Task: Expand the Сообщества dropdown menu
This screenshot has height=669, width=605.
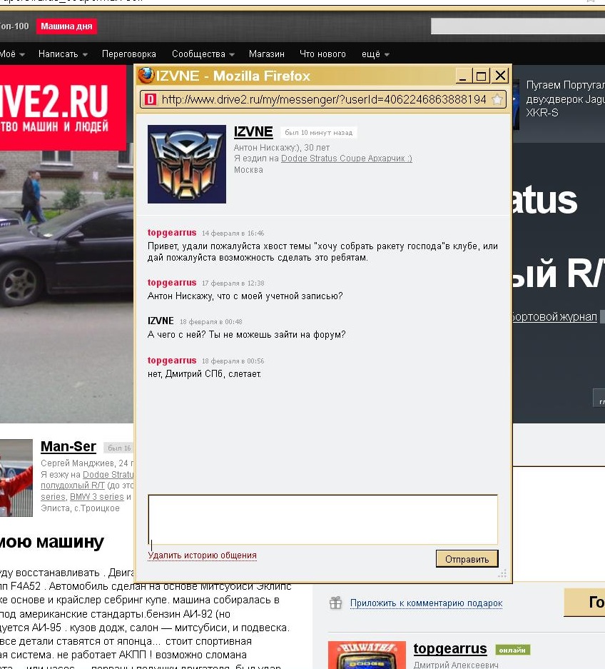Action: [x=203, y=54]
